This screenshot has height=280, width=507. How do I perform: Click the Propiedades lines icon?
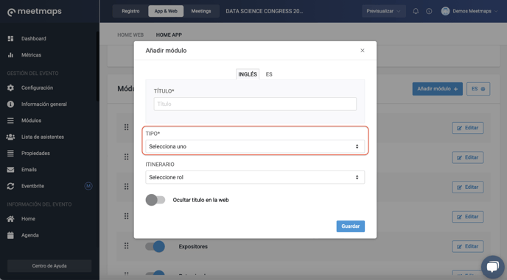(10, 153)
